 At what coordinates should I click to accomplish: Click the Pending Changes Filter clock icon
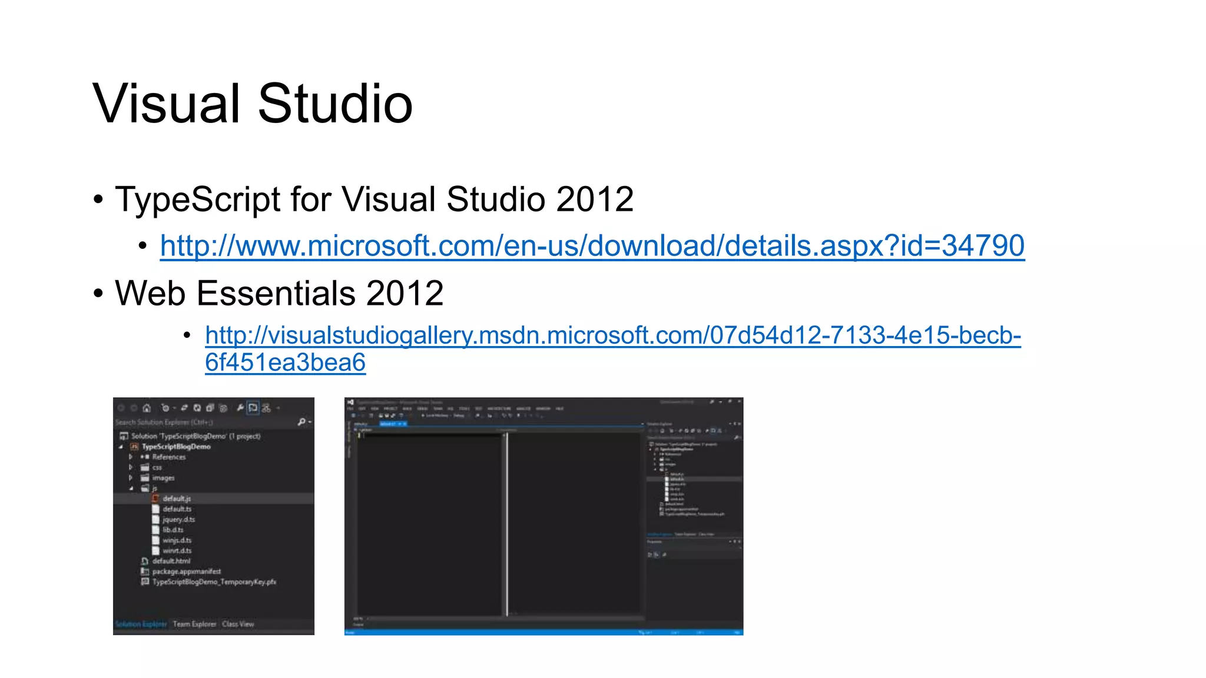click(165, 408)
